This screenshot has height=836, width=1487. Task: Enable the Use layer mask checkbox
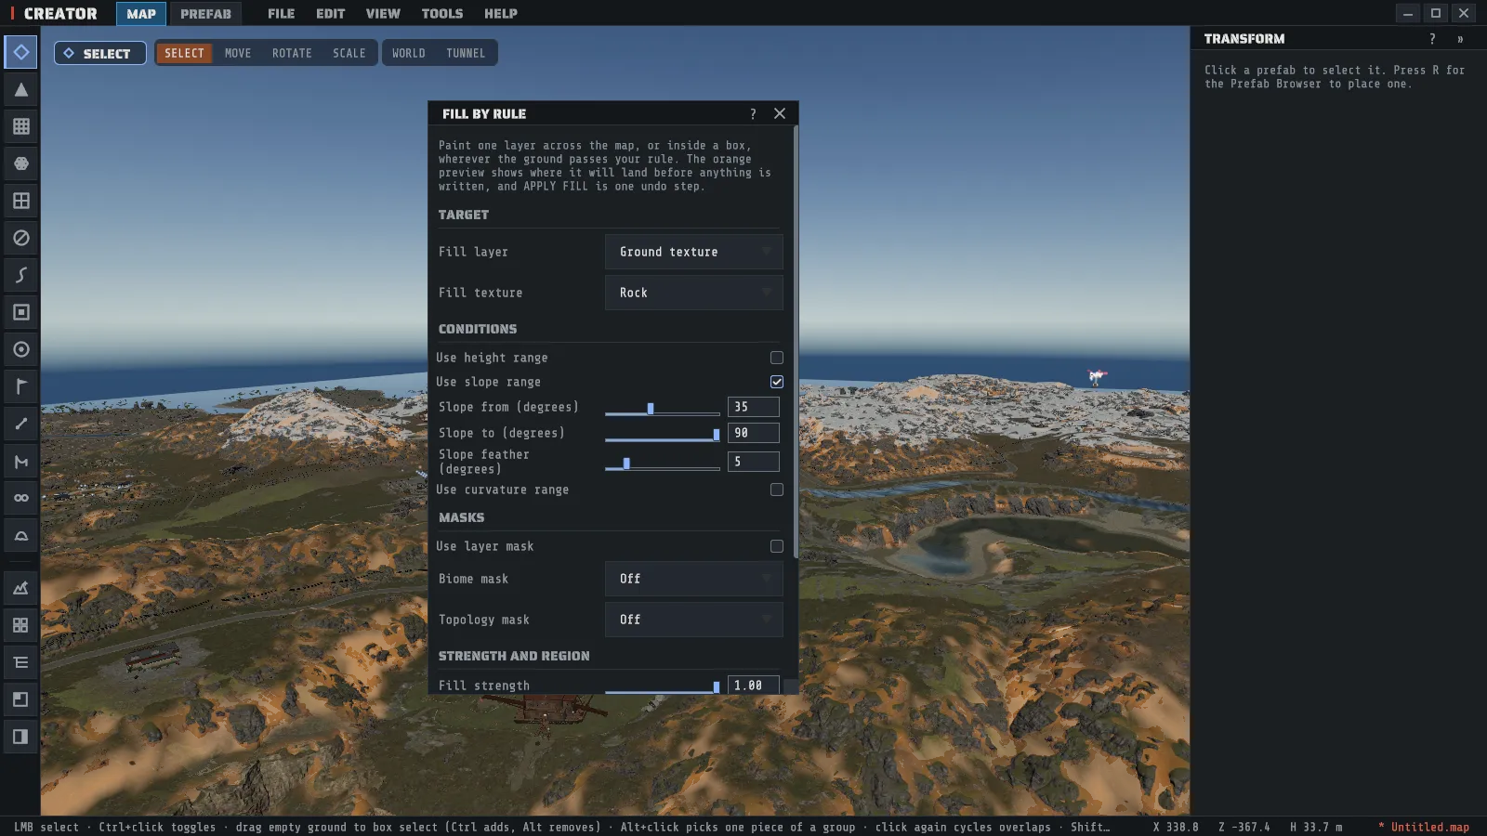777,546
